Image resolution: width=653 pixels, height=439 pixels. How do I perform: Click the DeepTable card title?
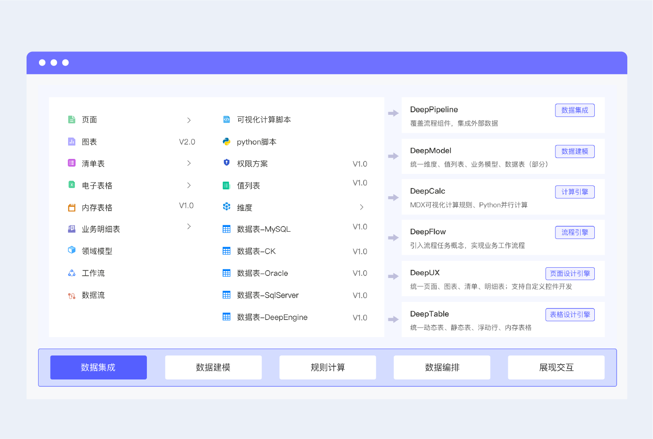tap(429, 314)
